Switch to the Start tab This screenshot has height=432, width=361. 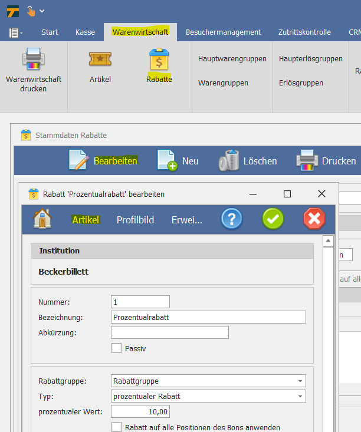click(50, 32)
